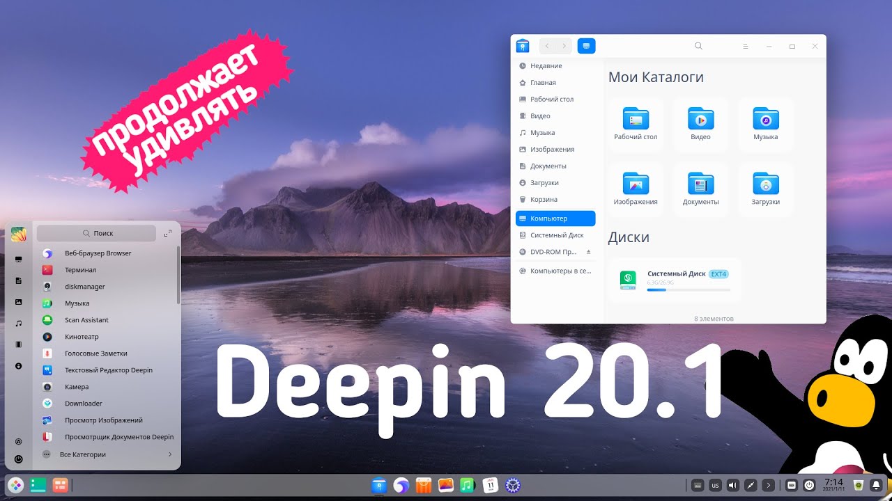Switch launcher to fullscreen mode

click(168, 233)
